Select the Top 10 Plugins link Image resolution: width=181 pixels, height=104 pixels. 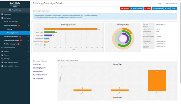(x=38, y=78)
